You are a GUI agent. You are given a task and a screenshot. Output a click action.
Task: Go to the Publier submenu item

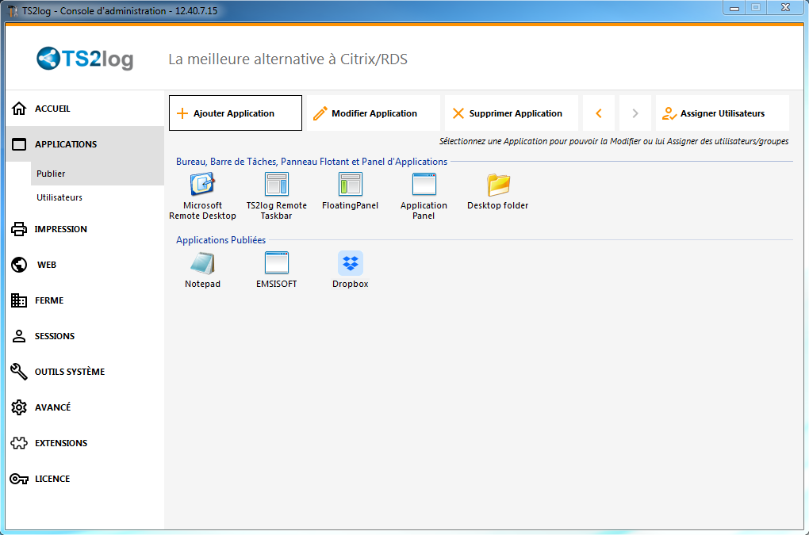click(98, 174)
